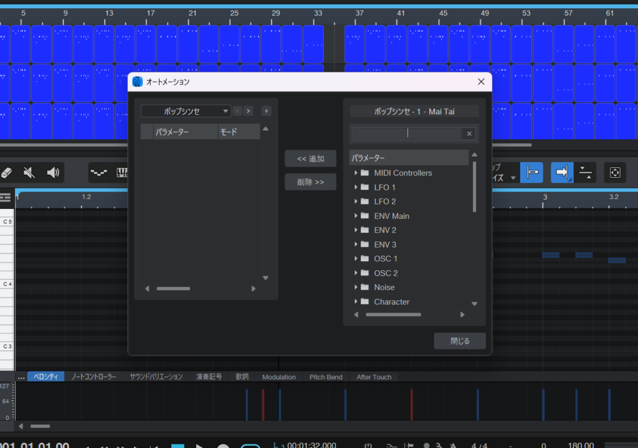Click right list vertical scrollbar thumb
638x448 pixels.
click(474, 187)
